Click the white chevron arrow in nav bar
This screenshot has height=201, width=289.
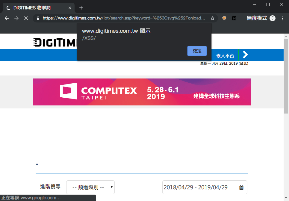point(245,55)
